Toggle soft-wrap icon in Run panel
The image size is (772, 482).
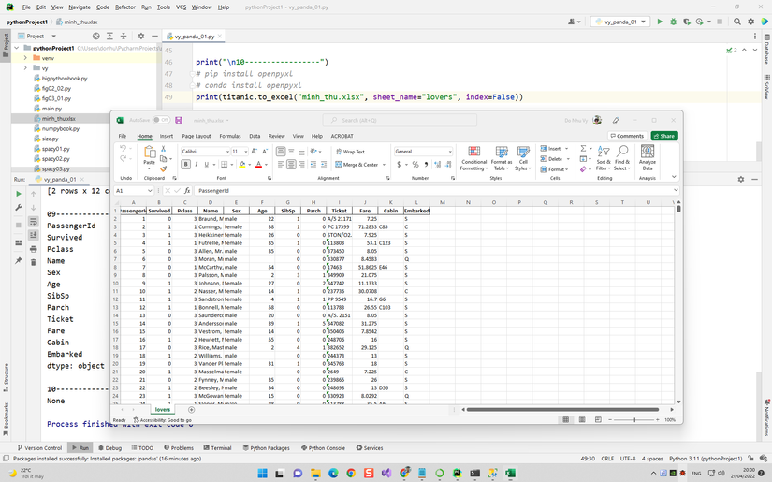coord(33,222)
